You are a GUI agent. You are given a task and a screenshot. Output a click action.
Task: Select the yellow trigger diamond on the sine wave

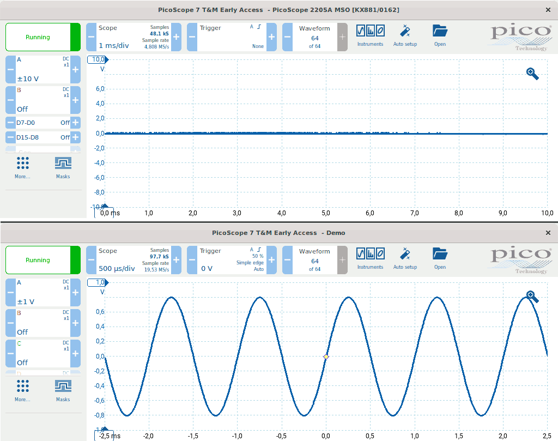coord(326,357)
